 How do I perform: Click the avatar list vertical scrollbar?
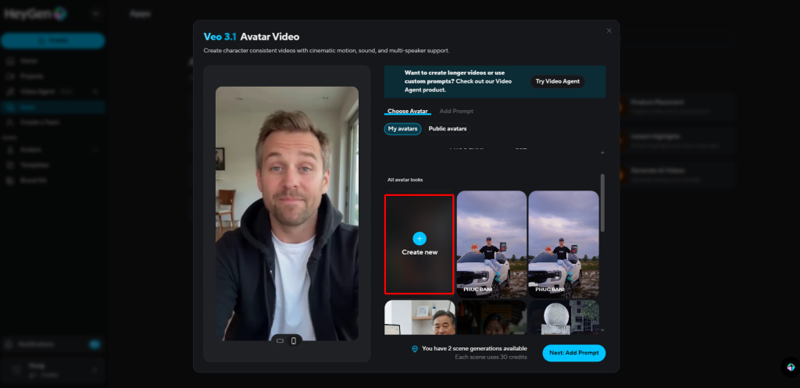coord(602,203)
